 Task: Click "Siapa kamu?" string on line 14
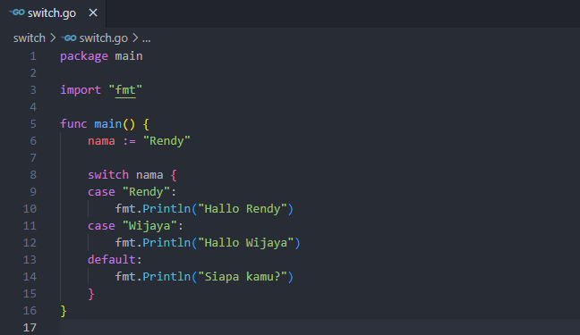243,277
